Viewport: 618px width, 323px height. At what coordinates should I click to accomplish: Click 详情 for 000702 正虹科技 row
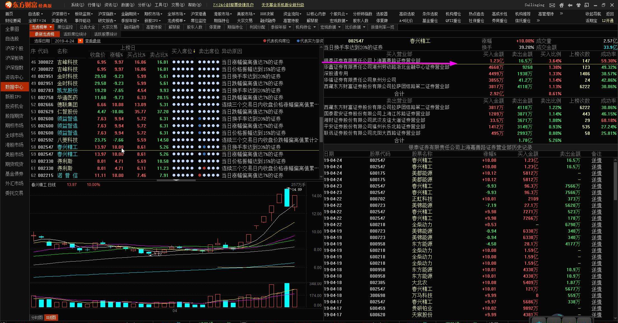point(596,199)
